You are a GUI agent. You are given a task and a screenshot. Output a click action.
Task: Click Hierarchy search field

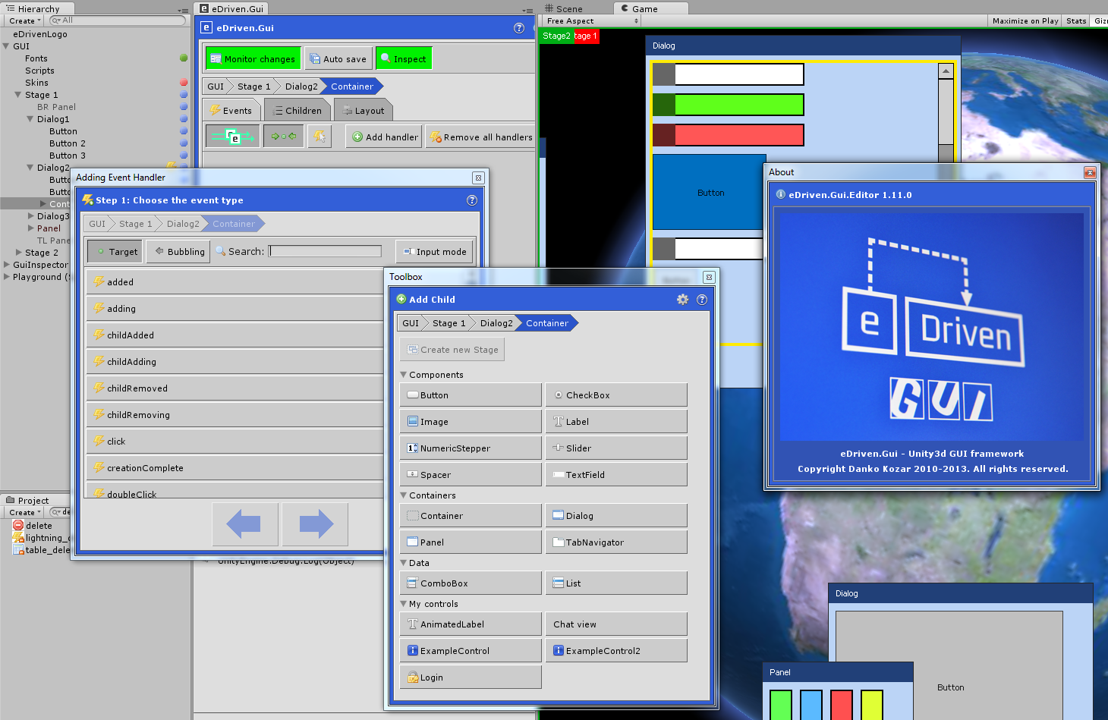click(118, 20)
